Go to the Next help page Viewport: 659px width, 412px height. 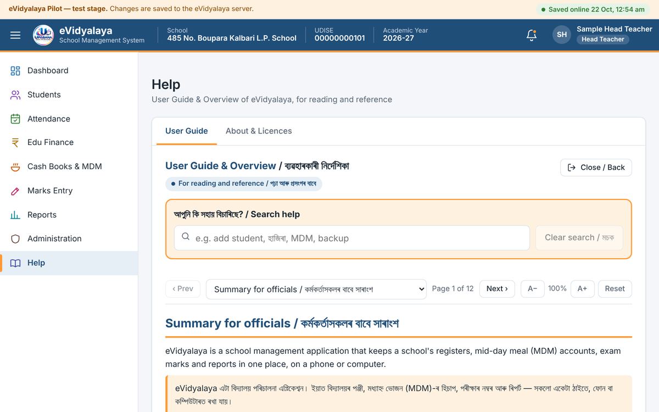[497, 289]
